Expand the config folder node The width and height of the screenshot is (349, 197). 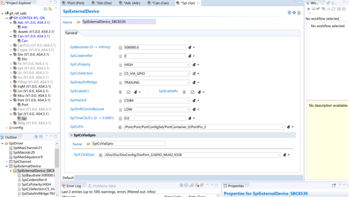point(7,127)
